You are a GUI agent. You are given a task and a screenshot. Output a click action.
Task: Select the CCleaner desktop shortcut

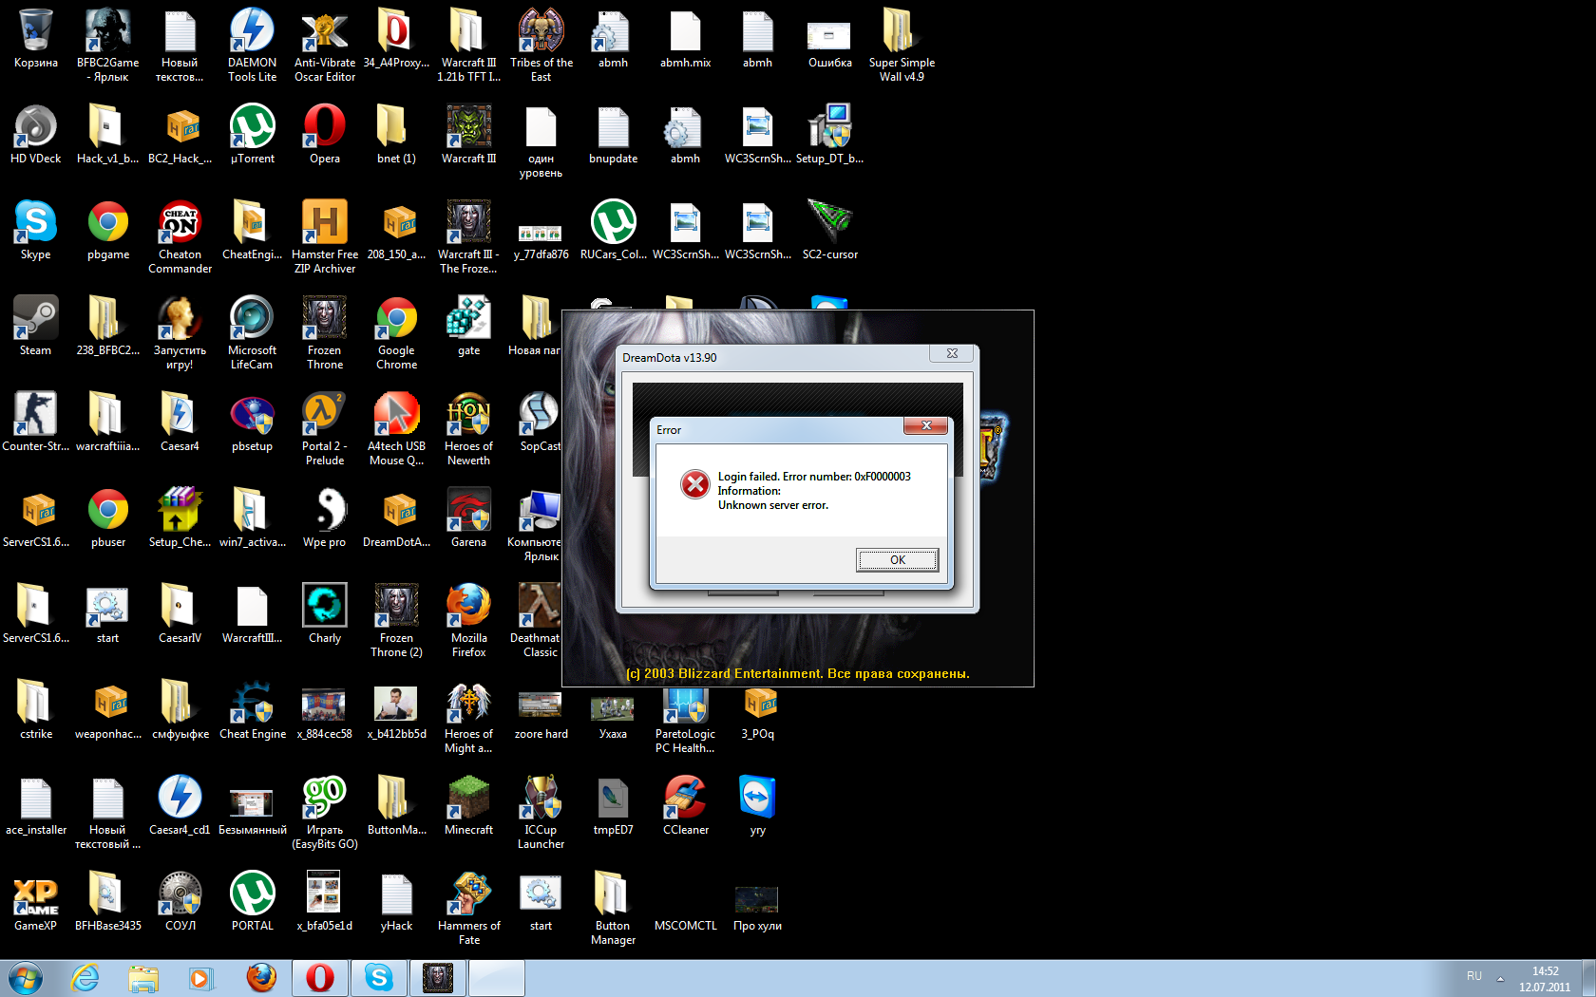686,806
